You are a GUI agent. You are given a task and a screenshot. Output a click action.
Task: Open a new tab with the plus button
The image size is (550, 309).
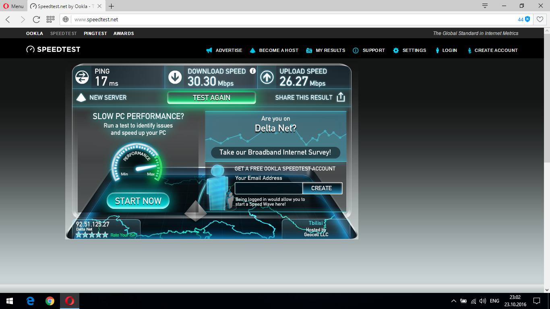pyautogui.click(x=112, y=6)
